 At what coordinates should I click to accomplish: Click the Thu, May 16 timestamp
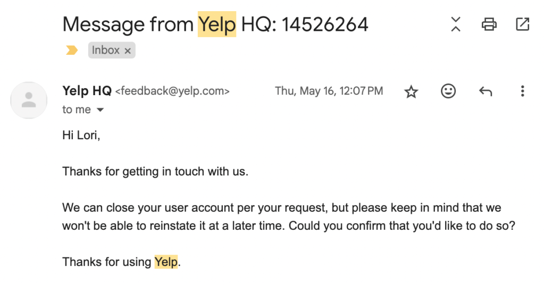tap(329, 91)
